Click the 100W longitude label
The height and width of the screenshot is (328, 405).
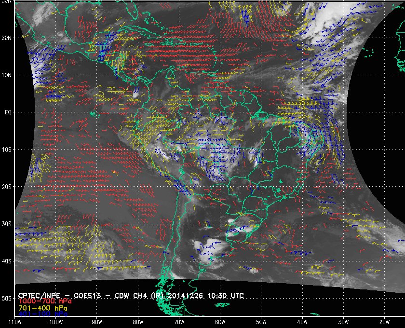click(56, 322)
